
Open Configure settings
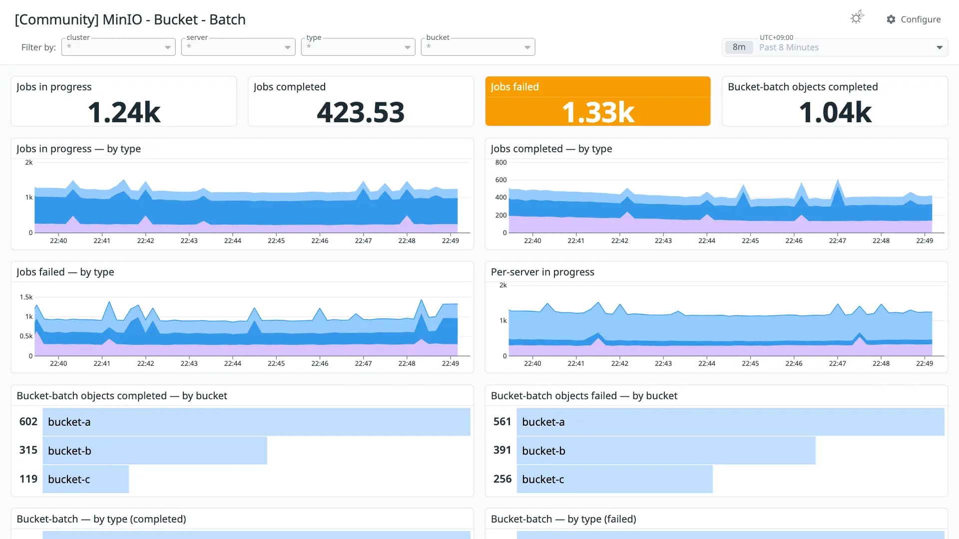click(914, 19)
